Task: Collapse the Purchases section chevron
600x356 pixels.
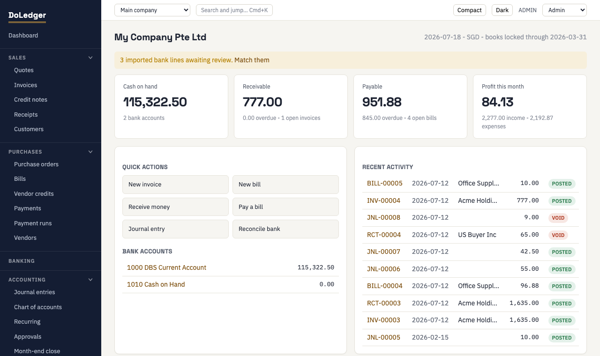Action: click(90, 152)
